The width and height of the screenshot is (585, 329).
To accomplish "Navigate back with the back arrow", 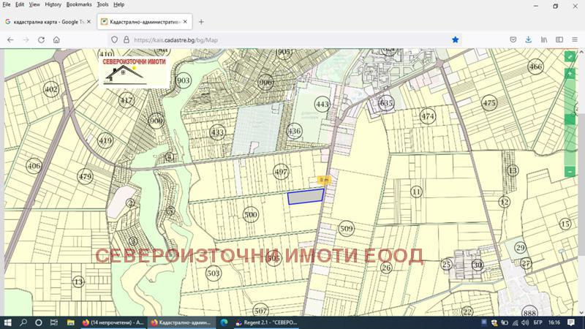I will [x=10, y=39].
